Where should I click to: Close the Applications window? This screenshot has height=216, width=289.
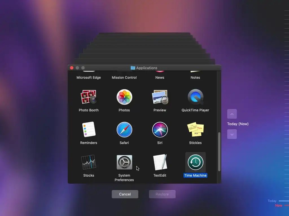[x=72, y=68]
